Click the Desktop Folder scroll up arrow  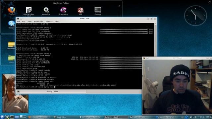tap(119, 6)
